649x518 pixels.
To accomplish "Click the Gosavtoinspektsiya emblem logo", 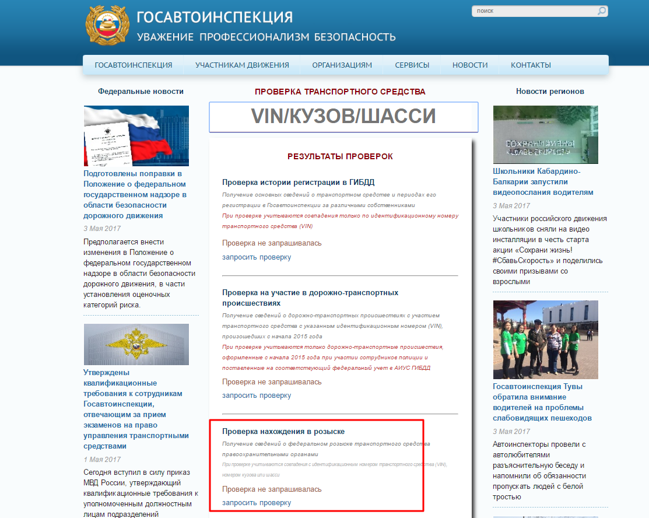I will [x=107, y=25].
